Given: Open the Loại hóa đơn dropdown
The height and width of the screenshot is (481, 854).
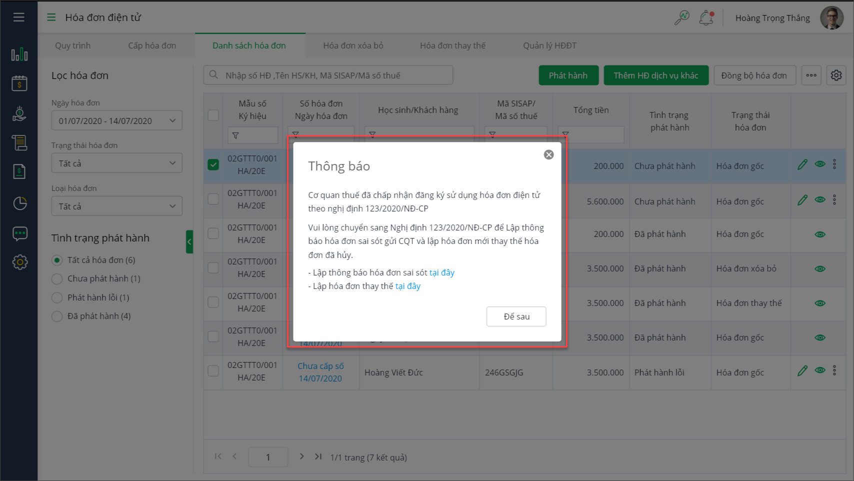Looking at the screenshot, I should 117,206.
